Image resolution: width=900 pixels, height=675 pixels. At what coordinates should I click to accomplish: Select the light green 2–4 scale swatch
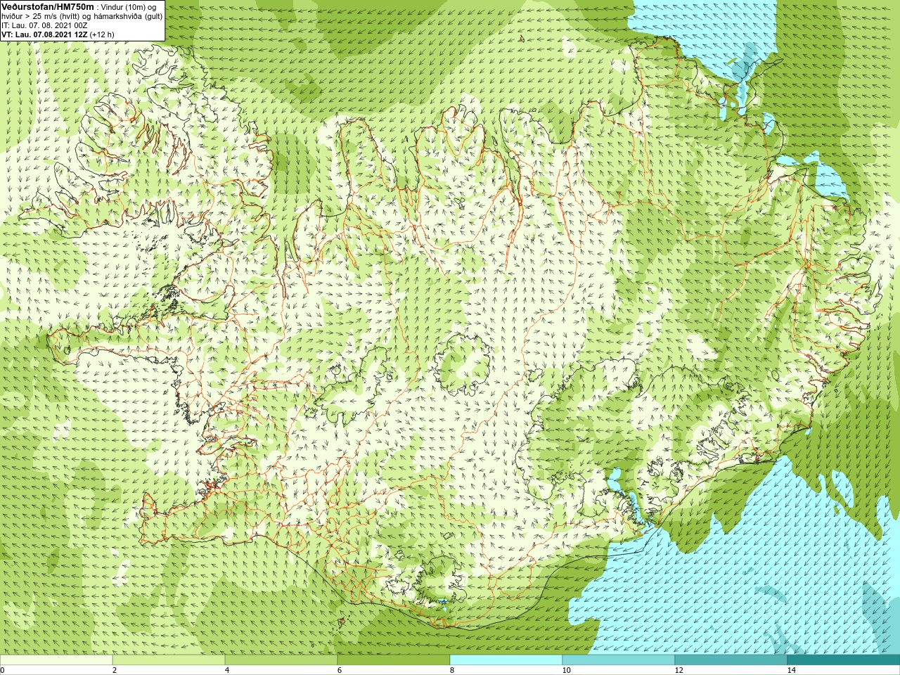pos(169,660)
